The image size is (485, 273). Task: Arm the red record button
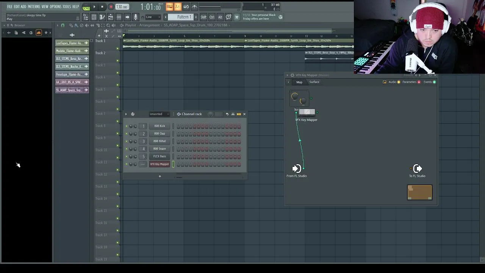(x=111, y=7)
